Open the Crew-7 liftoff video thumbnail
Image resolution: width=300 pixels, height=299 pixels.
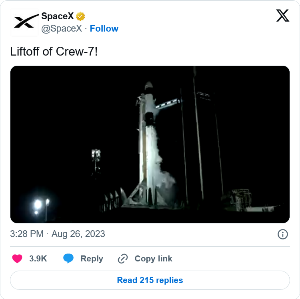click(150, 144)
